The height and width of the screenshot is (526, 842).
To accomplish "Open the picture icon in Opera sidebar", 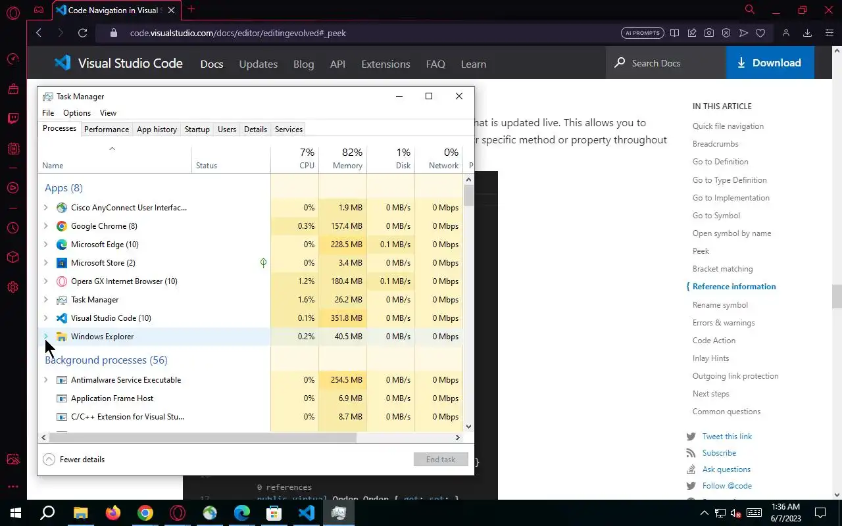I will point(12,459).
